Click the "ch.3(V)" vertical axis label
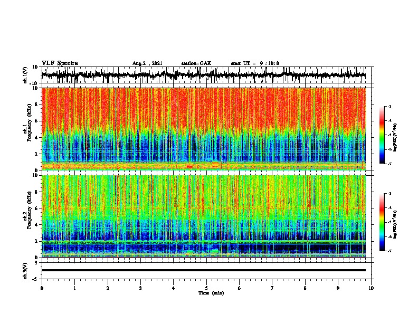This screenshot has height=323, width=418. [x=25, y=271]
